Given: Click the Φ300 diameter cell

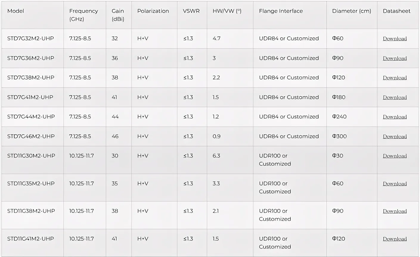Looking at the screenshot, I should pyautogui.click(x=340, y=136).
